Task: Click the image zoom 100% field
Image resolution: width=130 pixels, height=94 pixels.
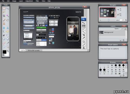Action: 23,50
